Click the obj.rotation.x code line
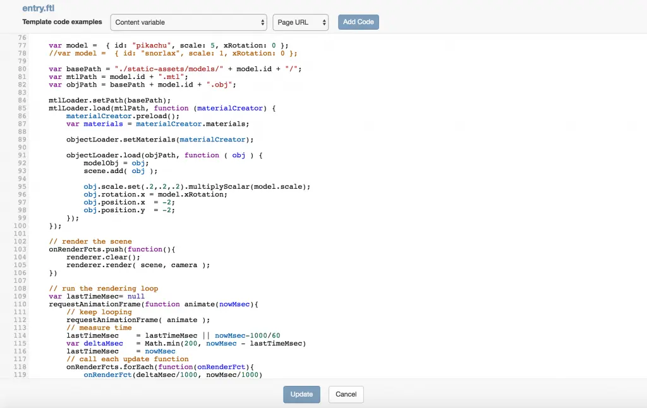647x408 pixels. click(155, 195)
